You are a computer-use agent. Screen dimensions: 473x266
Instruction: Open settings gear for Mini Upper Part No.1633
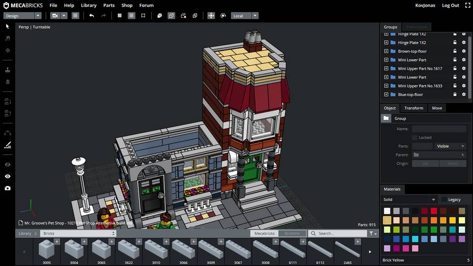point(464,86)
